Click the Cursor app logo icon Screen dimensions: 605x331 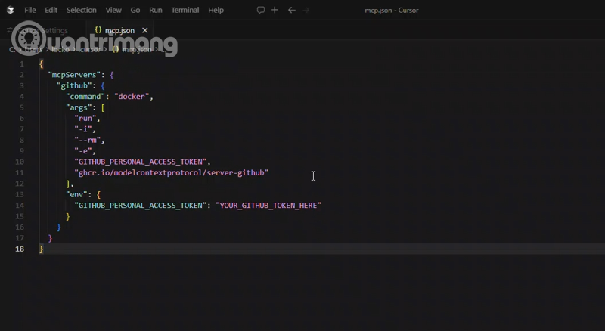[x=11, y=10]
